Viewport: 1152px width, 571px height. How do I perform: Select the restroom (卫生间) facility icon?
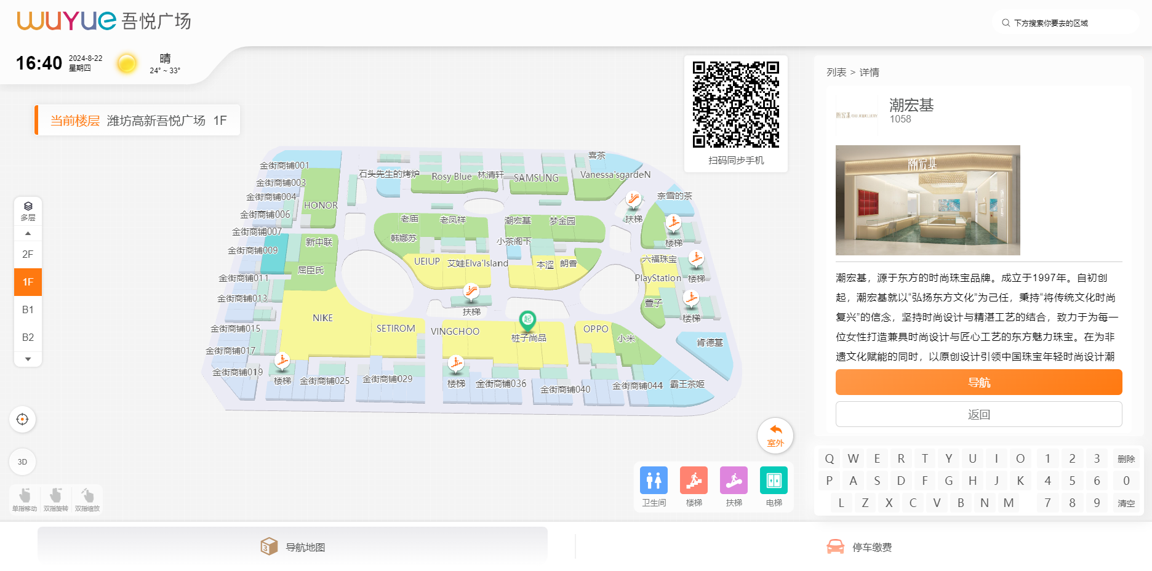654,481
